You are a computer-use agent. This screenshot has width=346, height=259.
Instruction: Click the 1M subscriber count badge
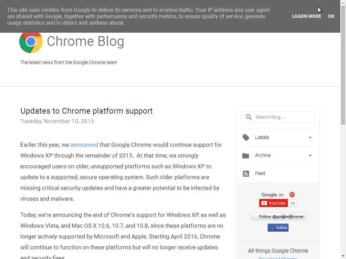coord(293,203)
